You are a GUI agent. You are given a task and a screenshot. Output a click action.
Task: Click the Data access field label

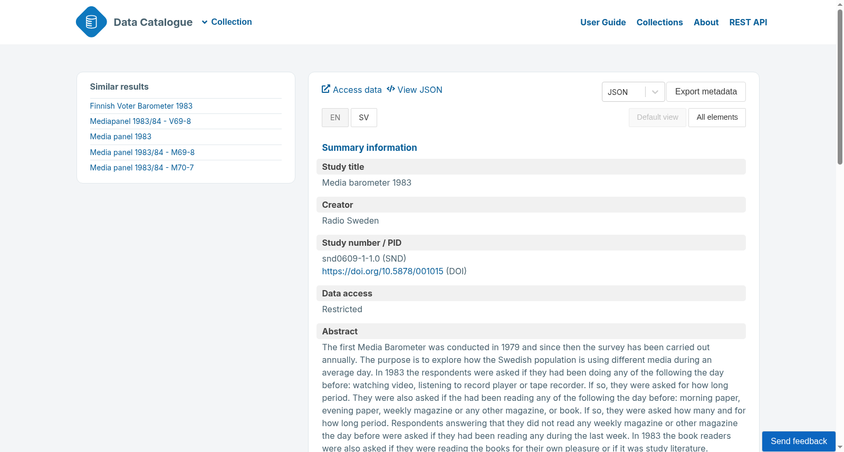347,293
